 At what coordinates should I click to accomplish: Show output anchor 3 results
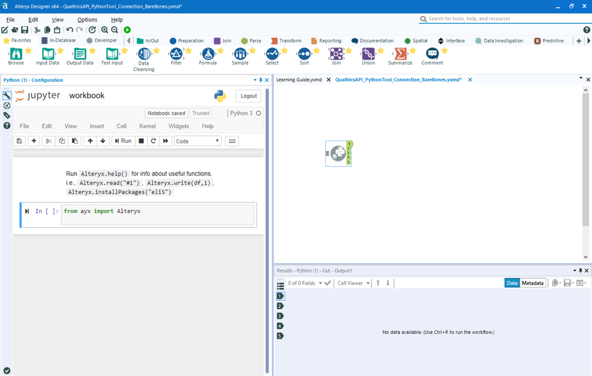pyautogui.click(x=280, y=316)
